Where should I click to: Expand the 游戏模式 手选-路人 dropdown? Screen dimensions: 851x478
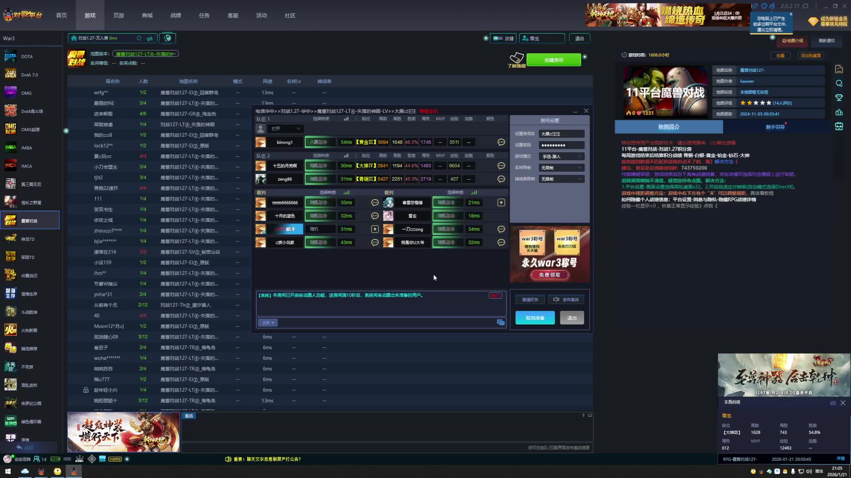[561, 156]
